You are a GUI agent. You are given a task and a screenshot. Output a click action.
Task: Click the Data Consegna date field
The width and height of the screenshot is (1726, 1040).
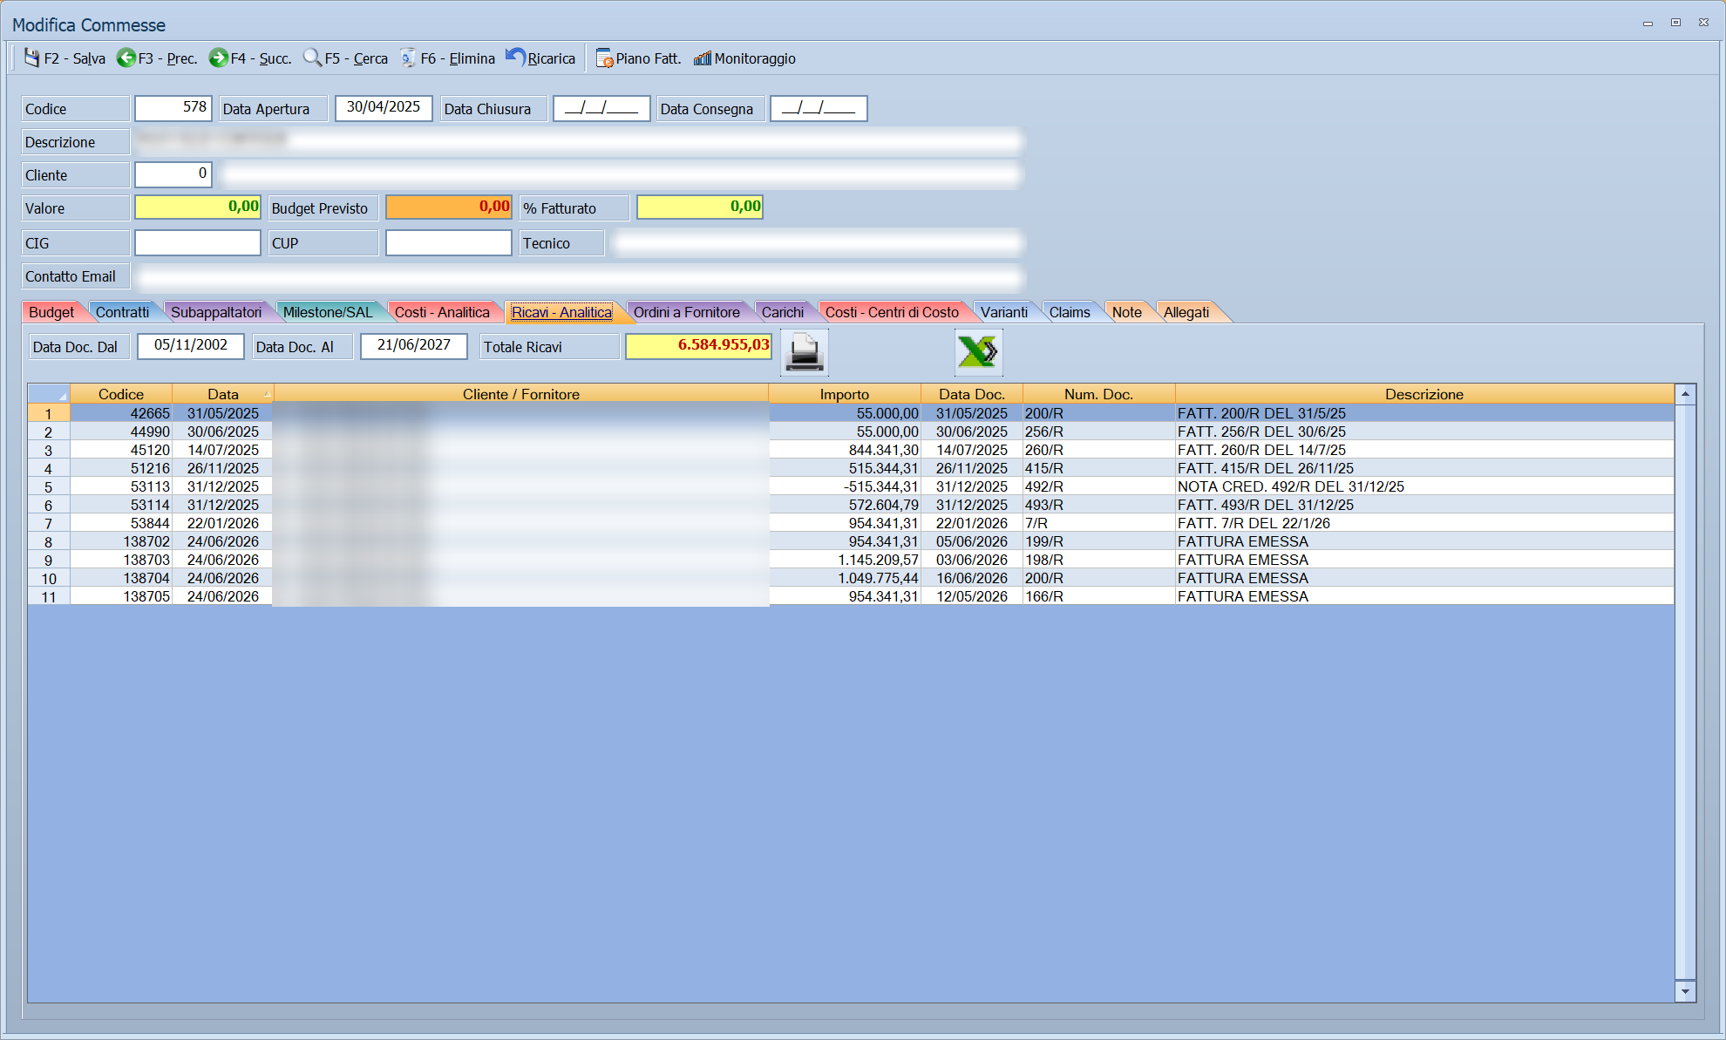(819, 108)
